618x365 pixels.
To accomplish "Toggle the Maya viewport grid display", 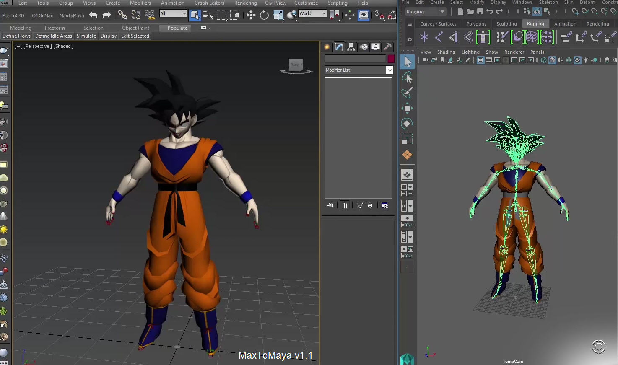I will tap(480, 60).
